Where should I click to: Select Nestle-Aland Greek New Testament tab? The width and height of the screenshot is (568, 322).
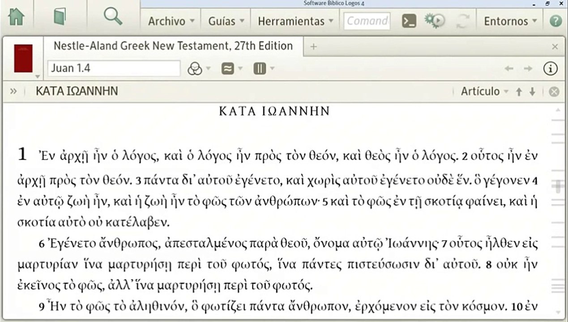coord(173,46)
